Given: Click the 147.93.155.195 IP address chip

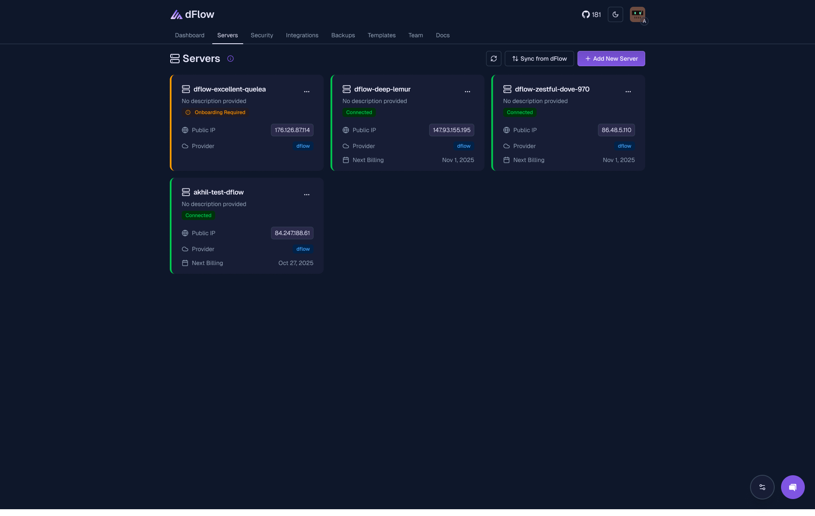Looking at the screenshot, I should click(x=451, y=130).
